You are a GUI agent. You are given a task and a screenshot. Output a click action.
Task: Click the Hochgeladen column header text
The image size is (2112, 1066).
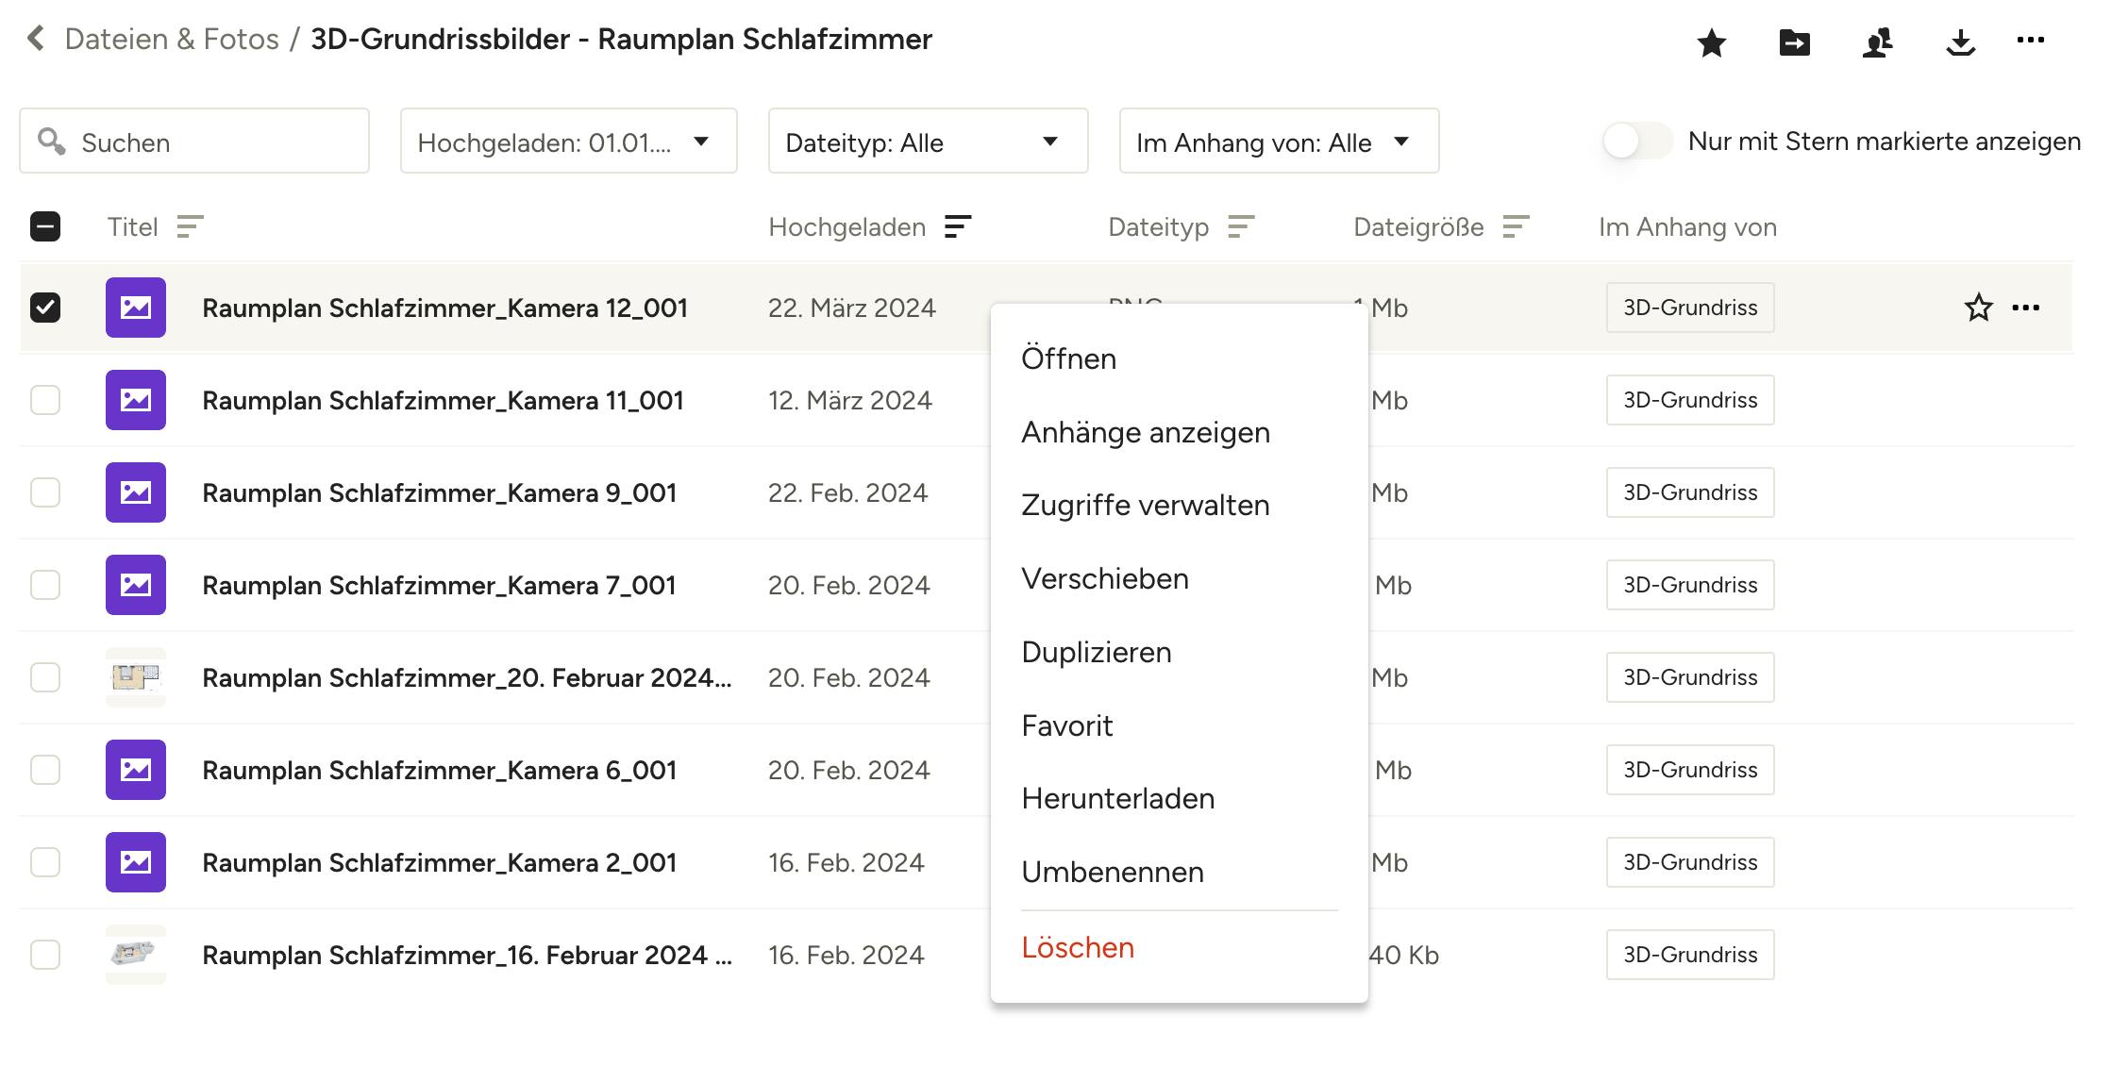click(846, 226)
